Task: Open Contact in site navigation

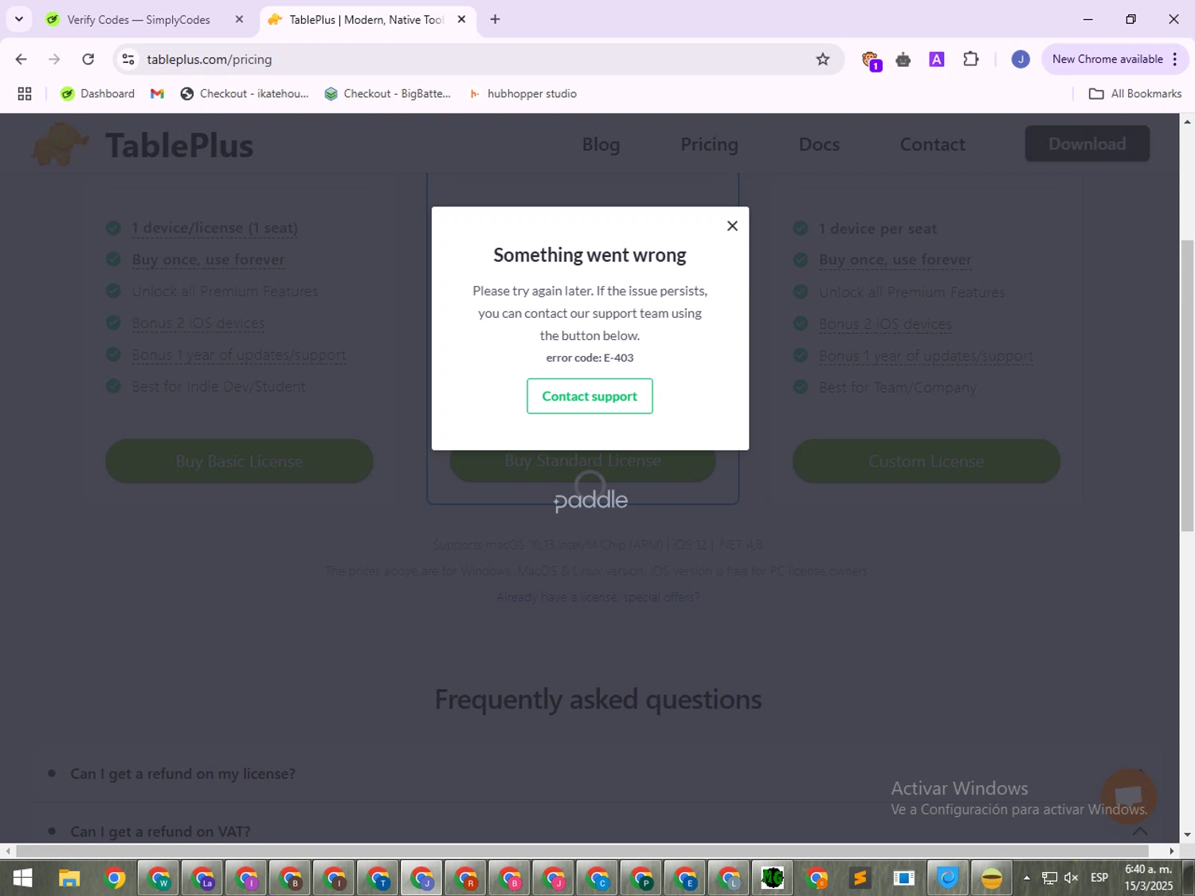Action: [x=932, y=144]
